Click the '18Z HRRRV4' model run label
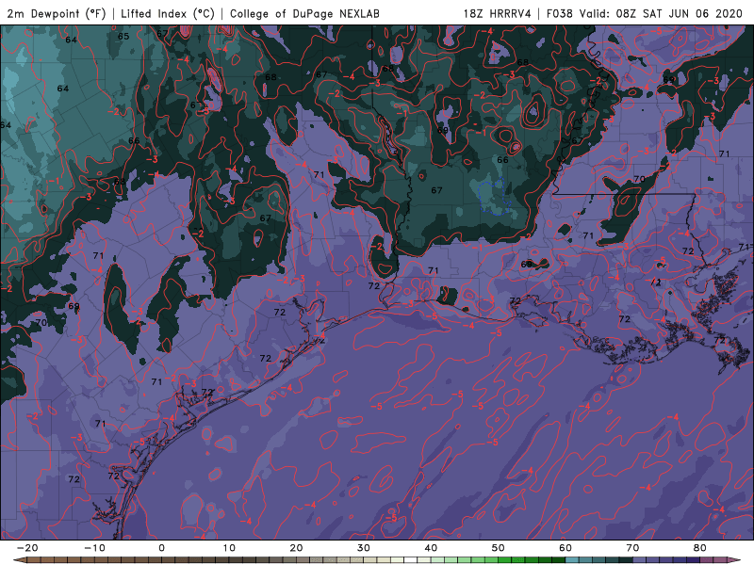 (x=498, y=13)
